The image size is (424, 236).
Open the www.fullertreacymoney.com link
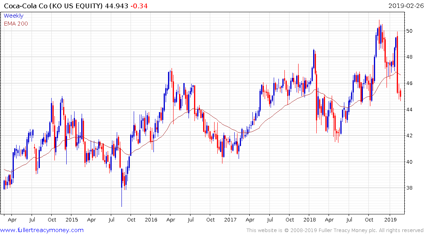(x=42, y=230)
